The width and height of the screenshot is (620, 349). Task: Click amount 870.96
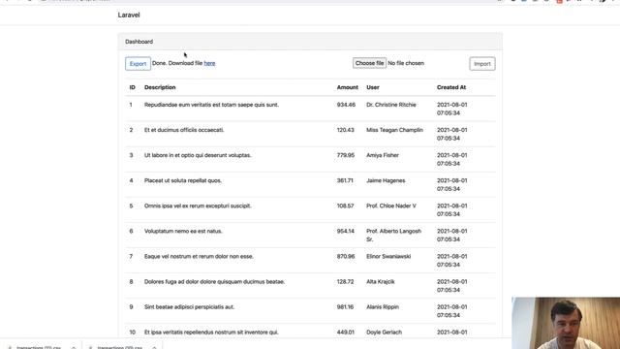(346, 257)
